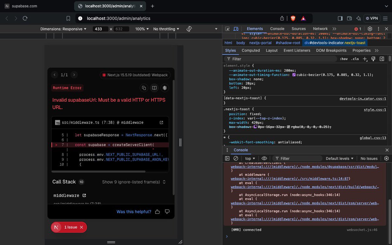392x245 pixels.
Task: Create a live expression eye icon
Action: point(264,158)
